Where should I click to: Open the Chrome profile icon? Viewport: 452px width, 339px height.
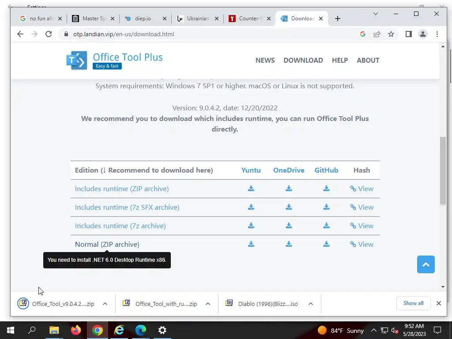[422, 34]
